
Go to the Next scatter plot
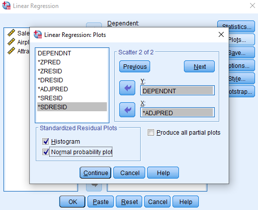pyautogui.click(x=199, y=66)
